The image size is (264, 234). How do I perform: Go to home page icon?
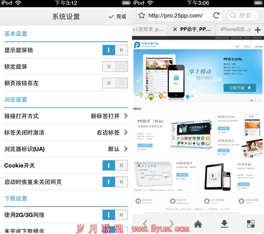click(198, 224)
